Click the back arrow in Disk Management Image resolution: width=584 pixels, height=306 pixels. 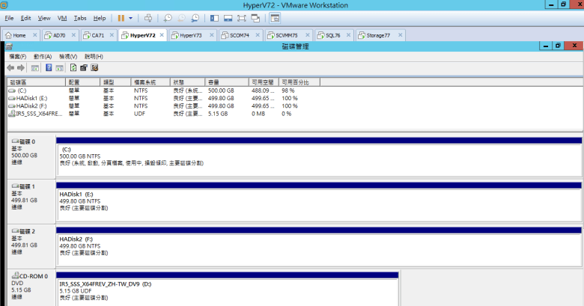(11, 67)
